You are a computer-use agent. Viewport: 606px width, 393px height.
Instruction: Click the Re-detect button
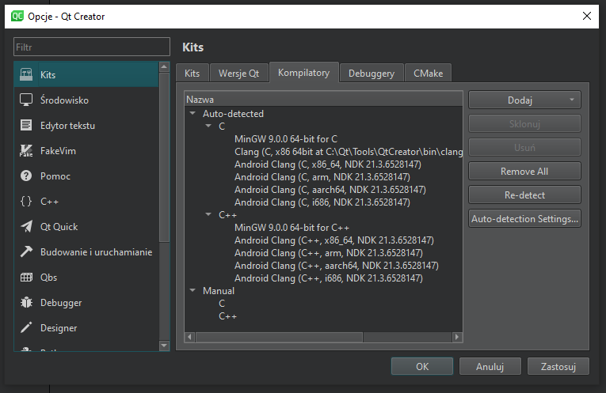tap(524, 195)
